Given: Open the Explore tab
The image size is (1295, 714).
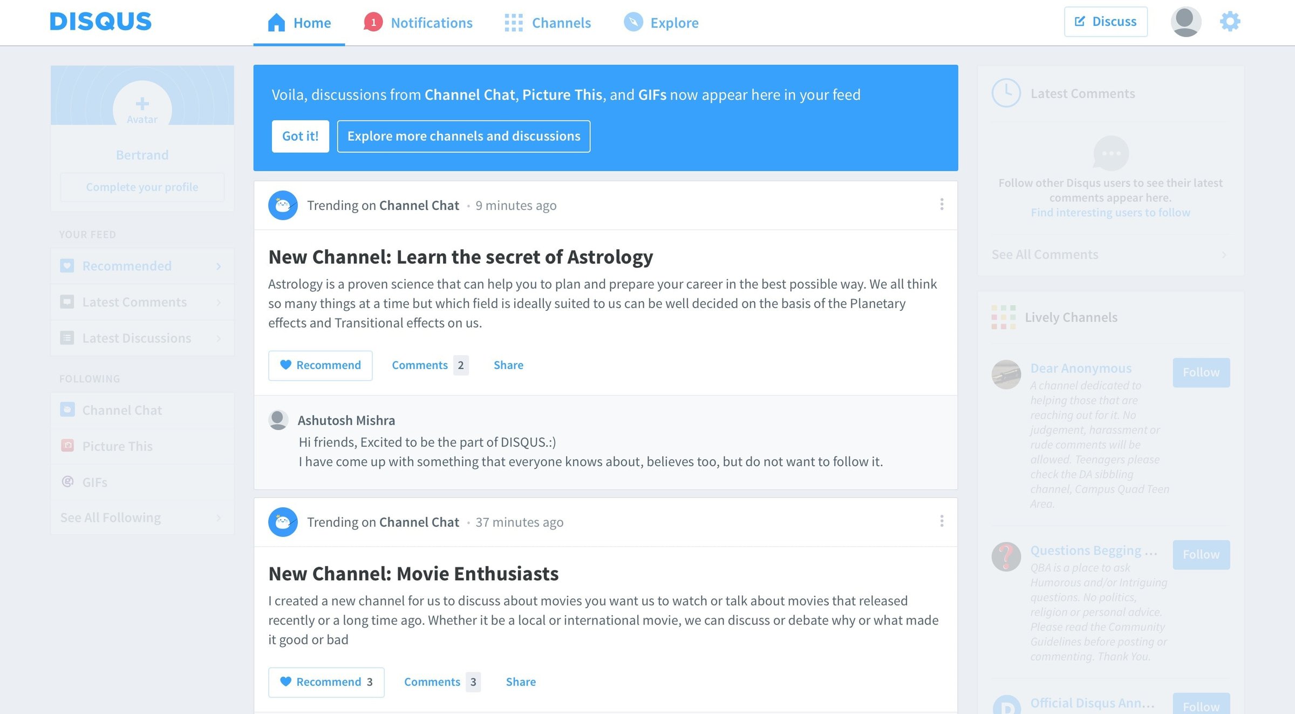Looking at the screenshot, I should [x=661, y=23].
